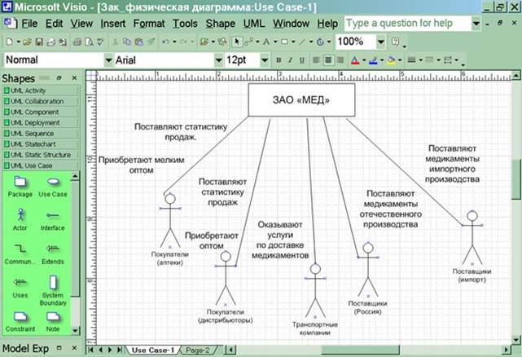Set Align Right text alignment

tap(340, 60)
